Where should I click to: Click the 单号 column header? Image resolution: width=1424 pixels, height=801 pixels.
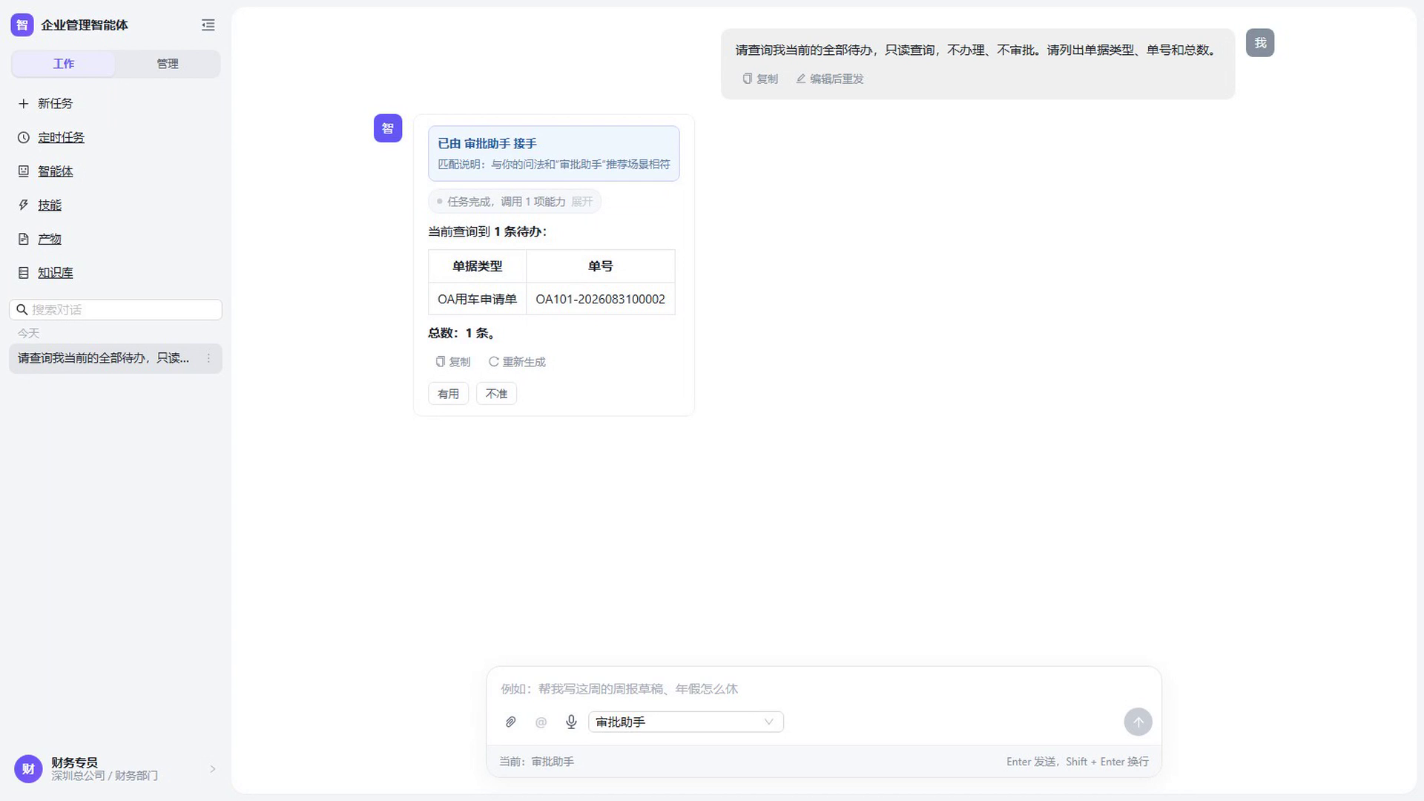coord(601,266)
